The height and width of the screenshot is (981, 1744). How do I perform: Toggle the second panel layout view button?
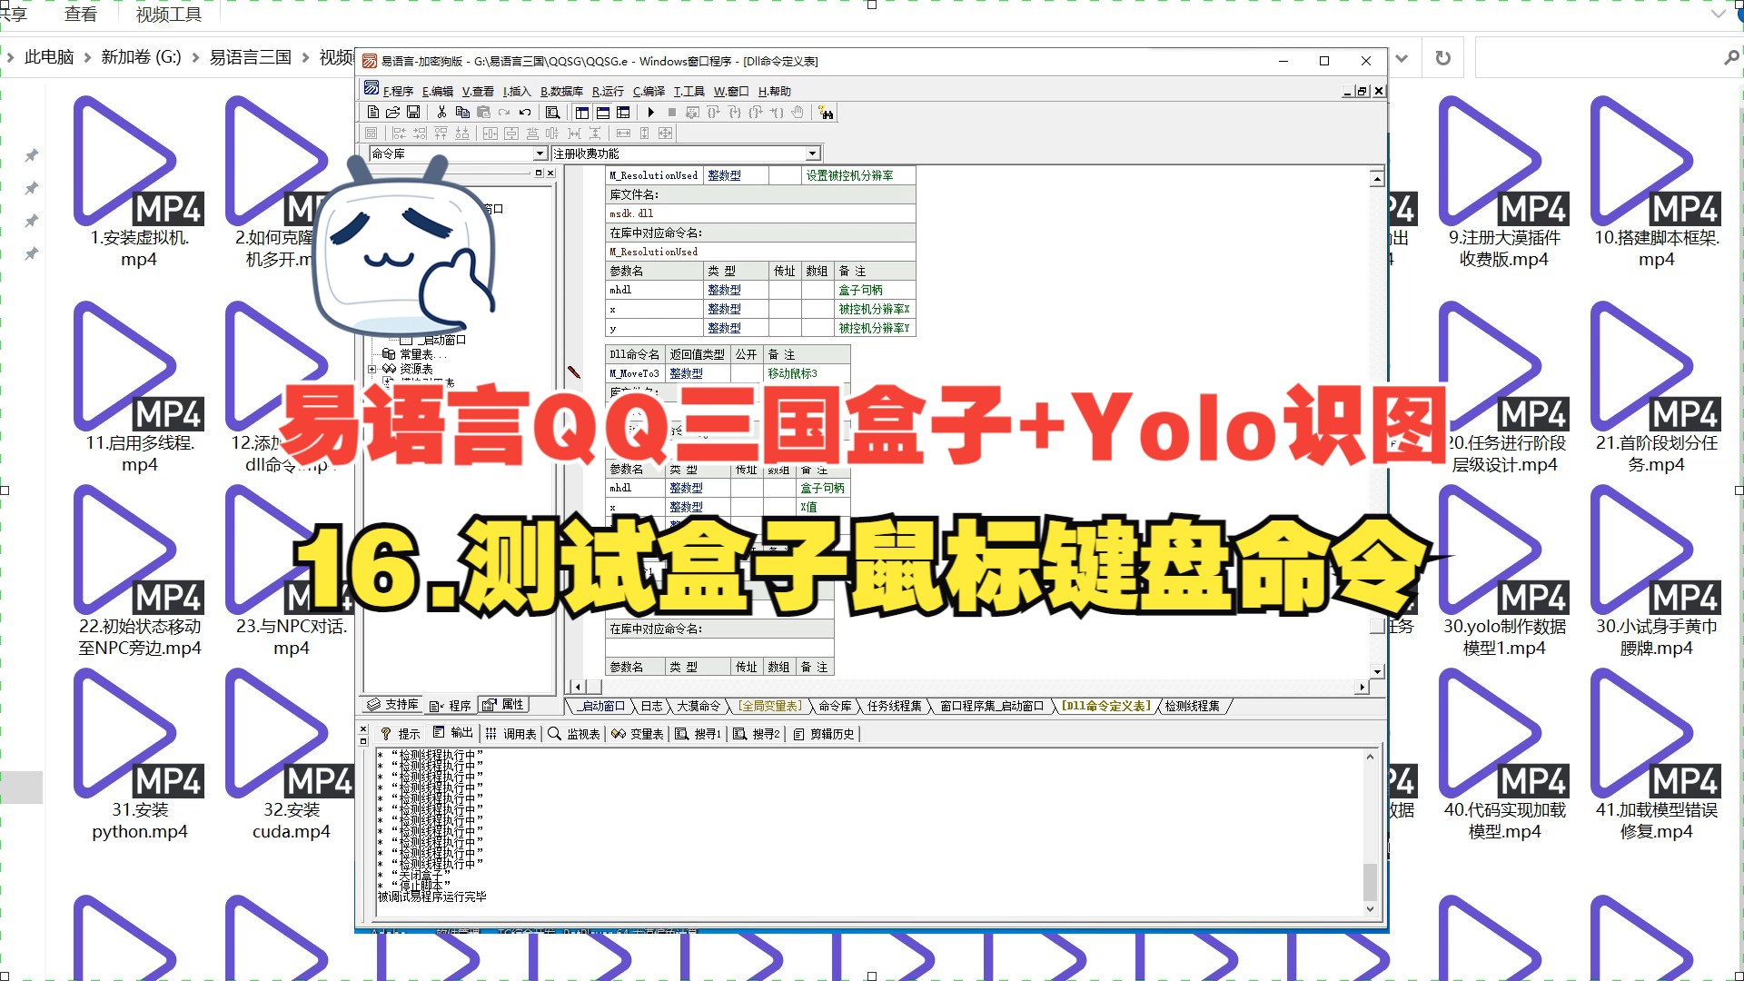coord(602,113)
